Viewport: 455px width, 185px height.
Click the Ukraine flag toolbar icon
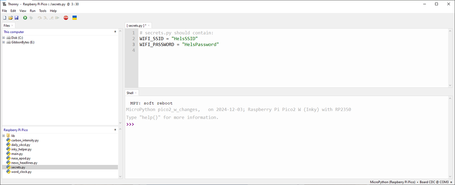click(x=75, y=18)
